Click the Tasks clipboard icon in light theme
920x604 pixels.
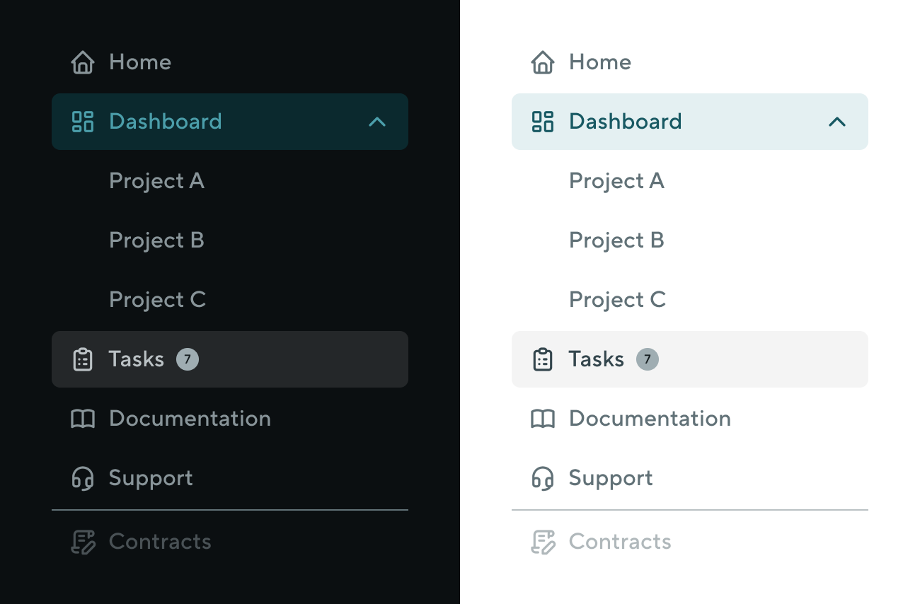point(543,359)
